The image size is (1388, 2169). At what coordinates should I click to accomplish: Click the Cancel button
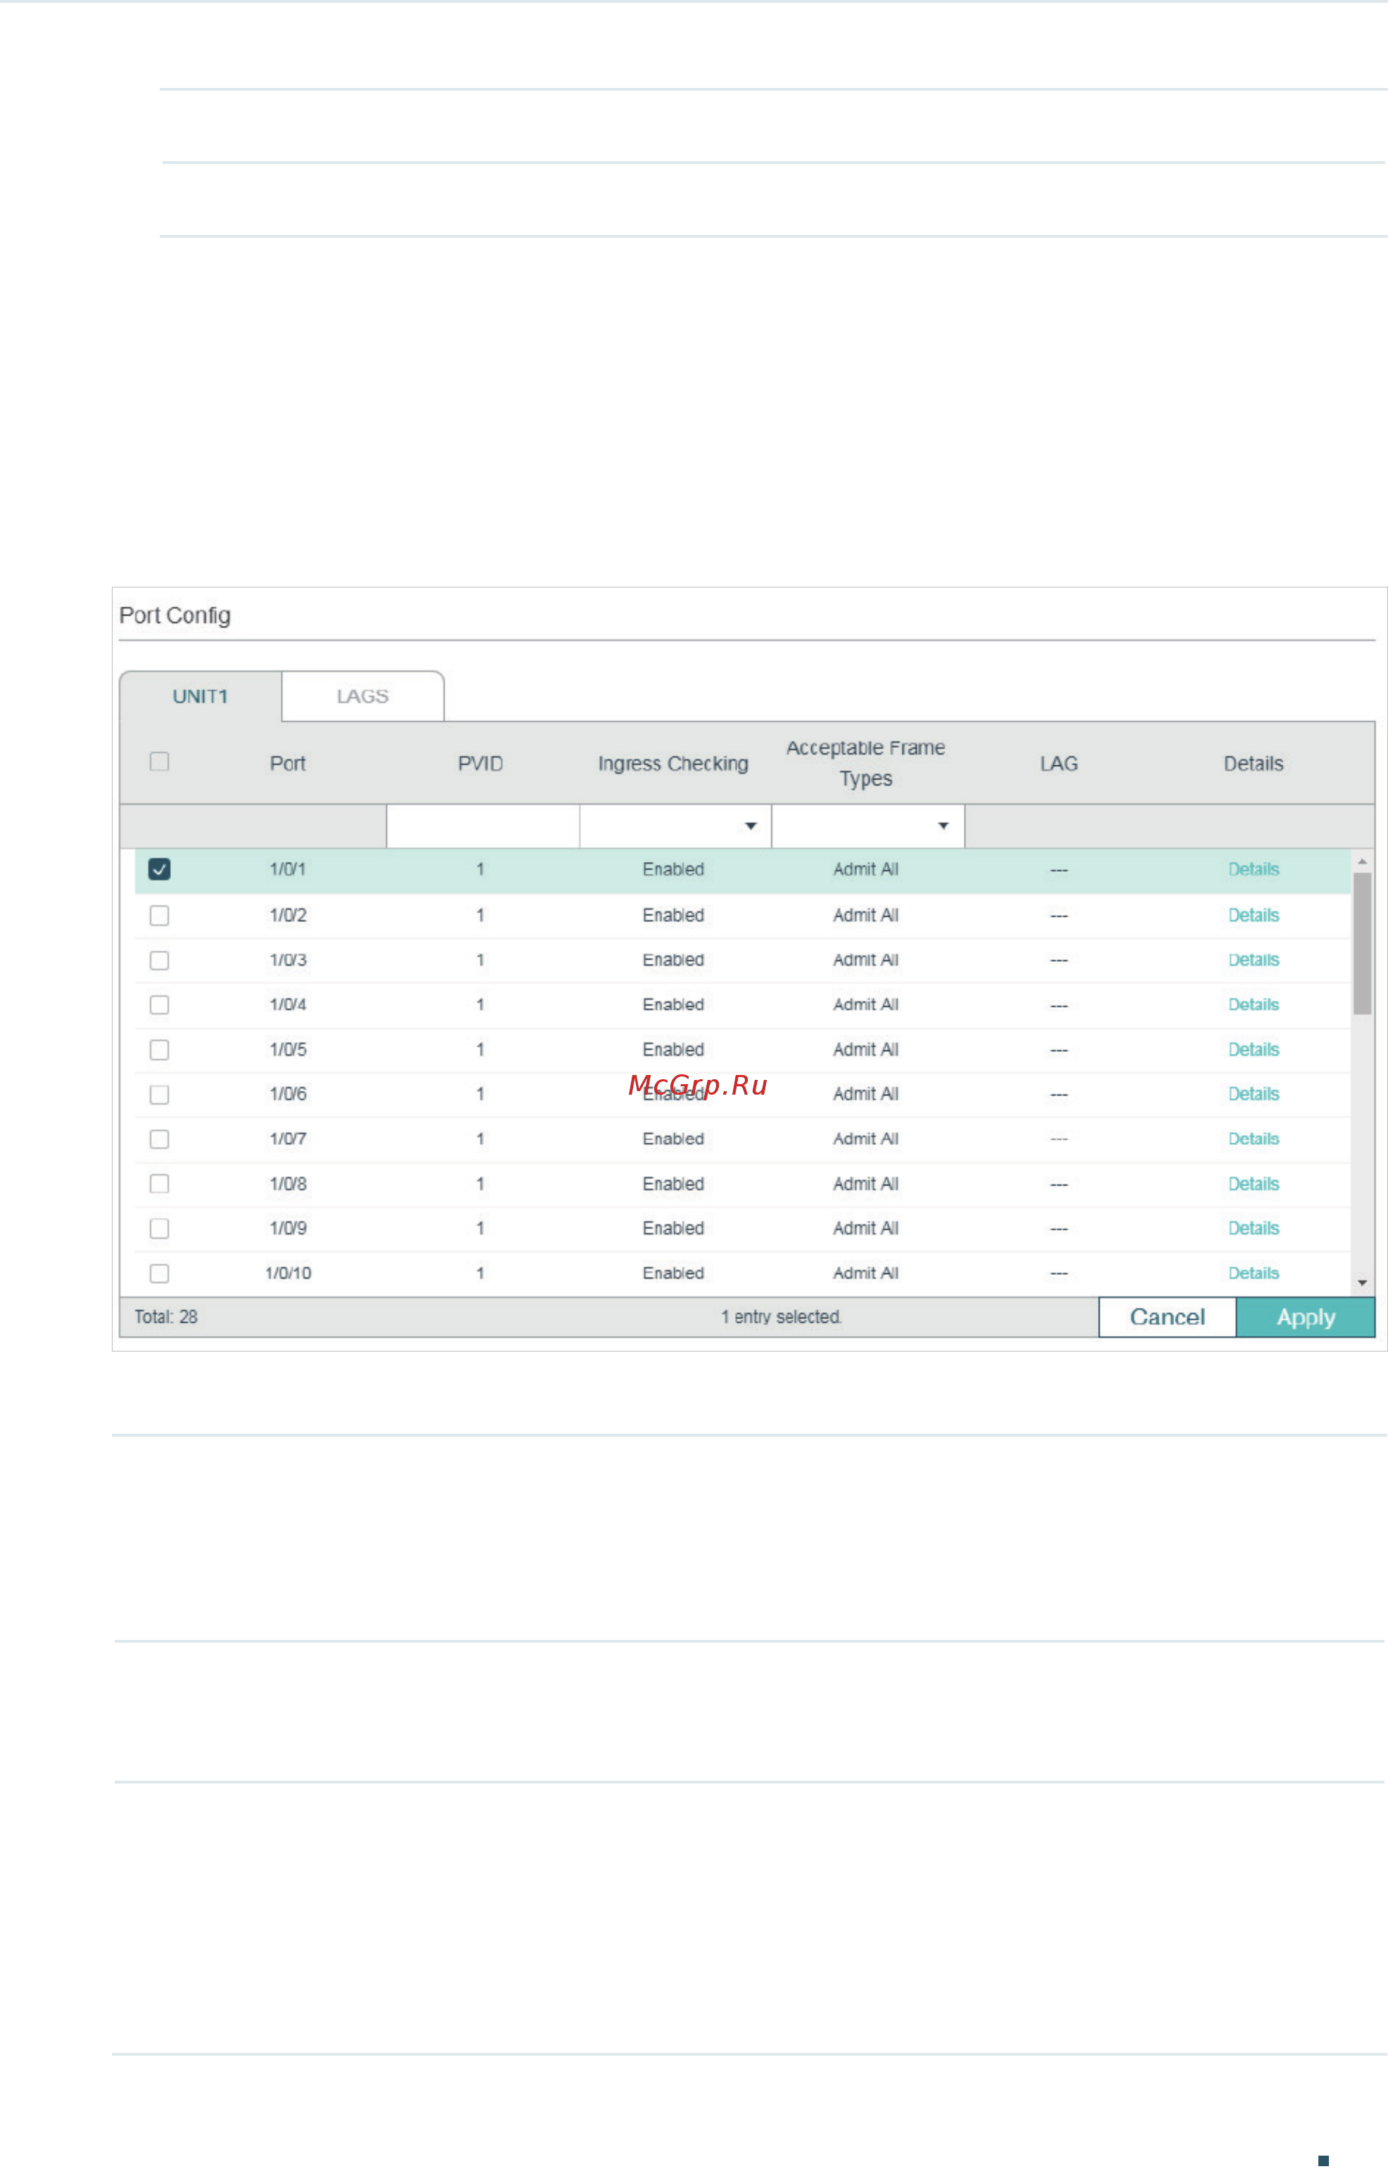1167,1318
